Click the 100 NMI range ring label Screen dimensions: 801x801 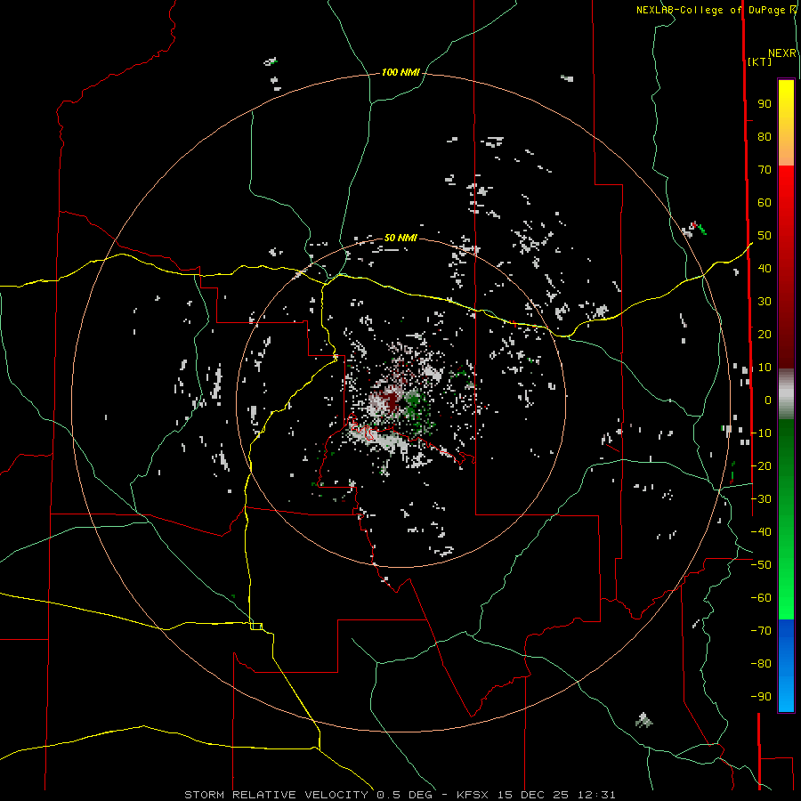pyautogui.click(x=400, y=73)
